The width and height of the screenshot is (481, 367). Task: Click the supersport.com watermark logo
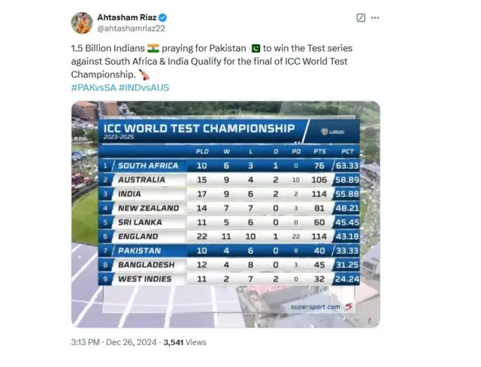[x=321, y=307]
